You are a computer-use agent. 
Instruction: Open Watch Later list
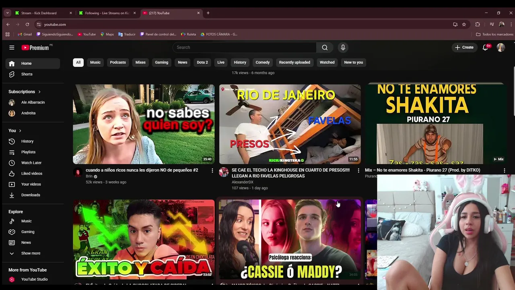pyautogui.click(x=33, y=163)
